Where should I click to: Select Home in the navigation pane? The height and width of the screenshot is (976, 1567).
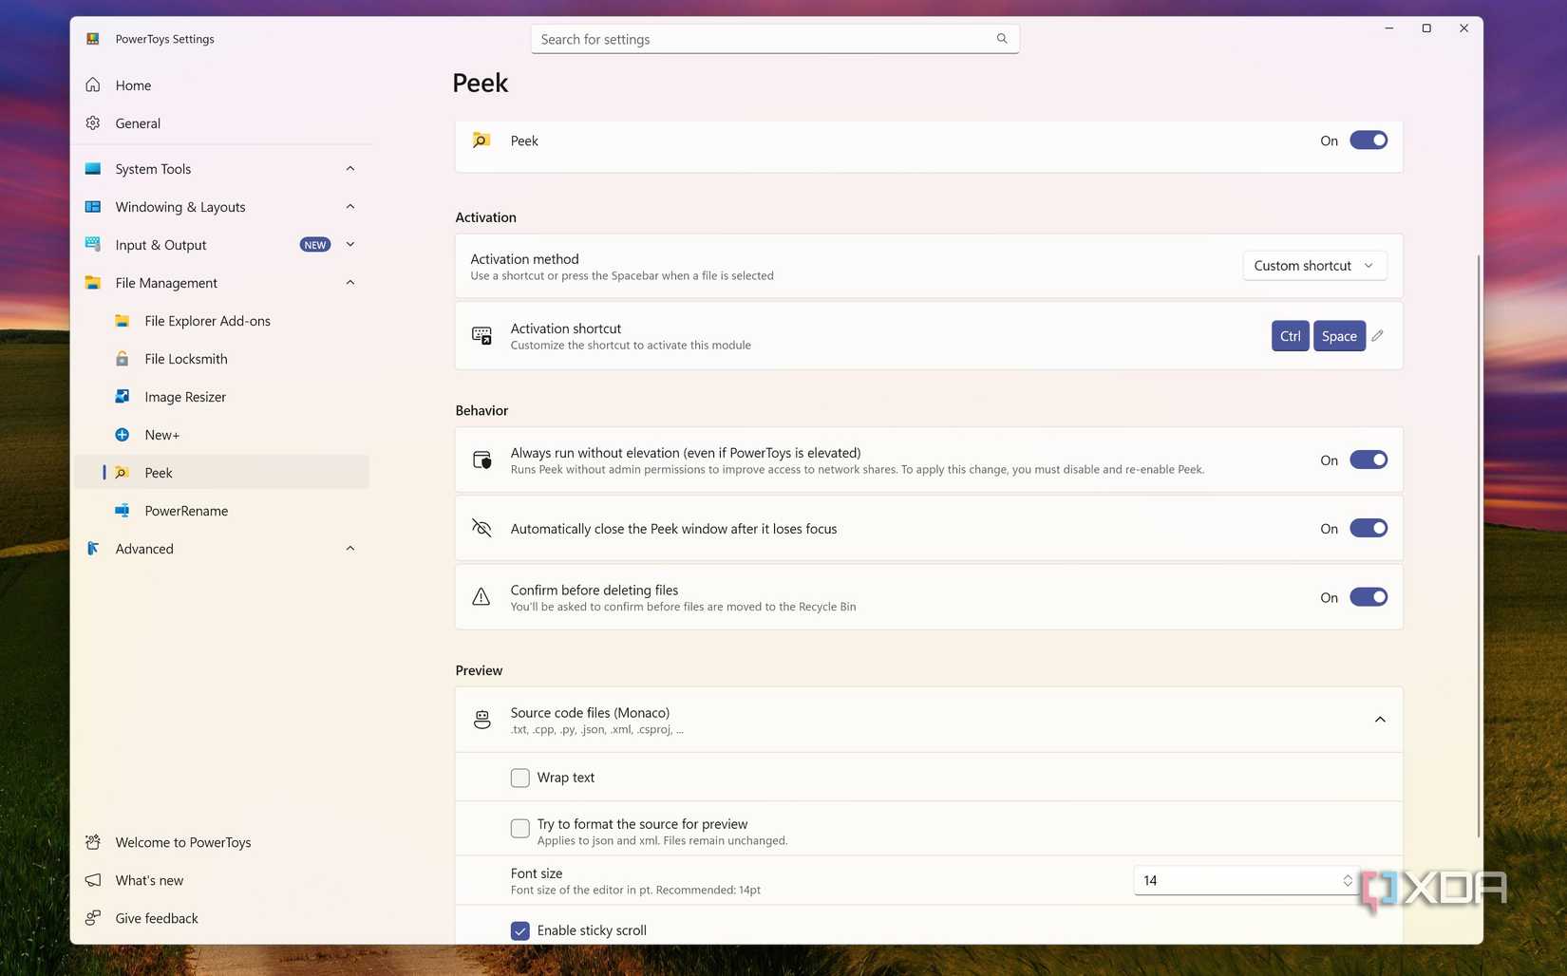pos(133,84)
